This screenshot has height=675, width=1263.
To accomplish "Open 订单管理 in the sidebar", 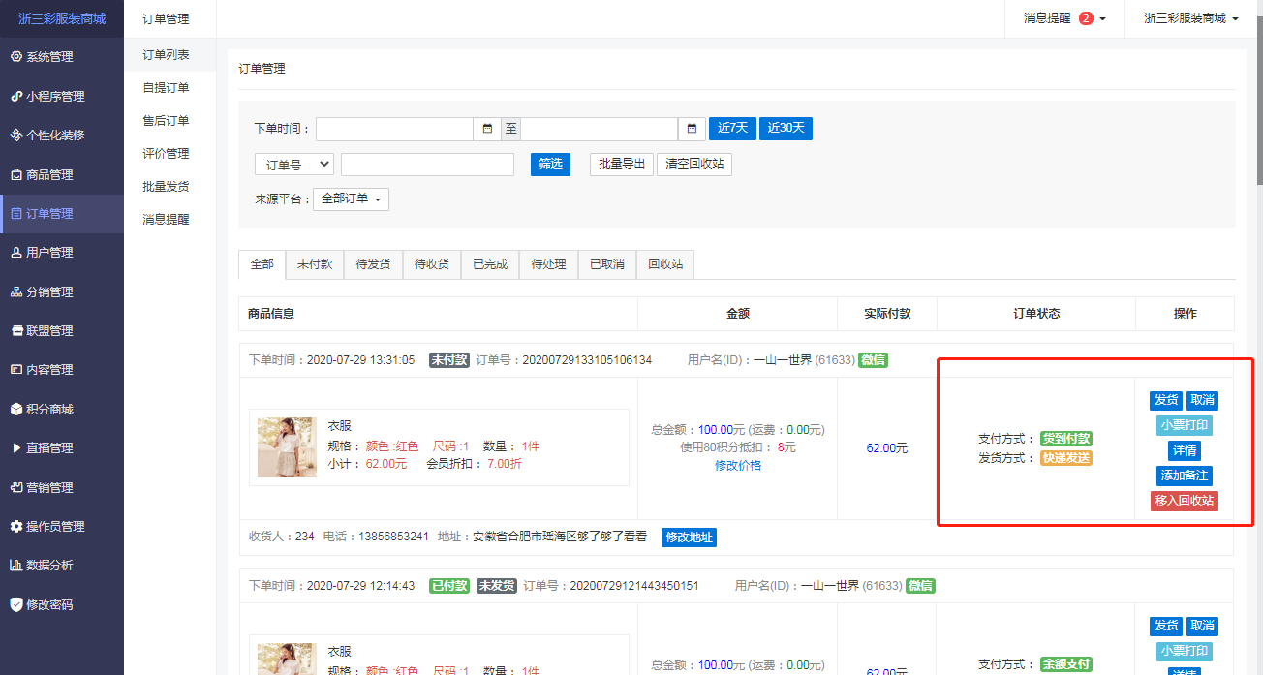I will click(x=62, y=214).
